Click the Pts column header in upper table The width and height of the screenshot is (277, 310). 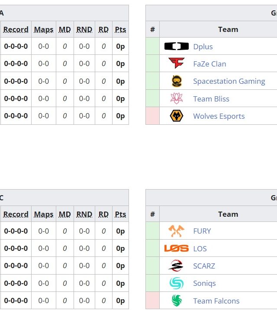(120, 29)
